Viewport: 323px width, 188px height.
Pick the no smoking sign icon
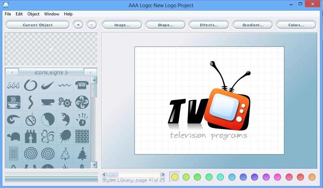click(31, 120)
